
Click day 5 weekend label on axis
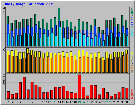(25, 102)
